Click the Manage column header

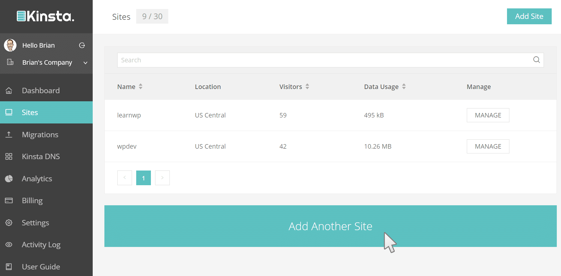click(479, 87)
